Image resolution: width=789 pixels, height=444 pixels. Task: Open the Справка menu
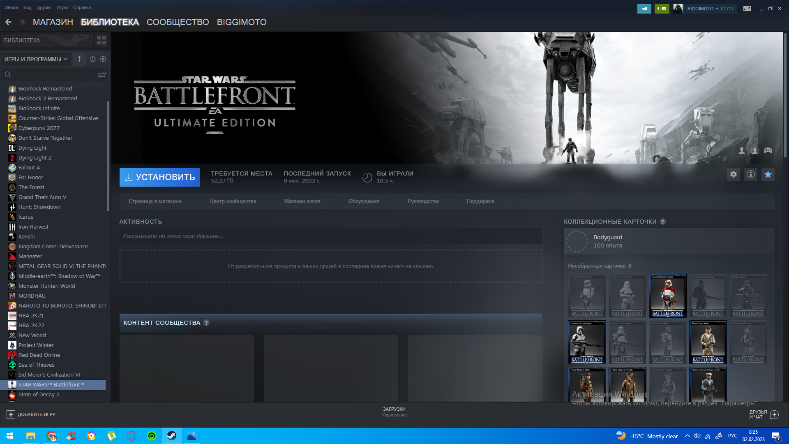pyautogui.click(x=82, y=7)
